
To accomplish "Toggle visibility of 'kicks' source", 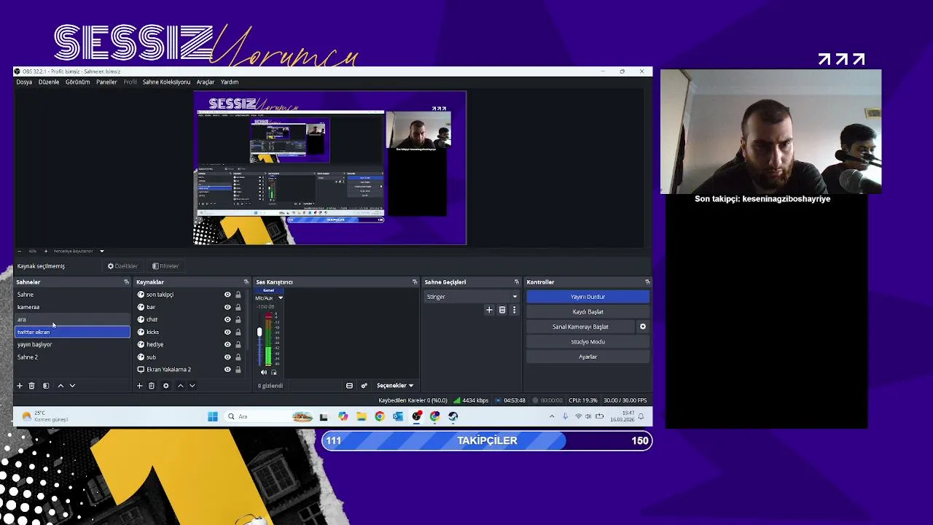I will [x=227, y=332].
